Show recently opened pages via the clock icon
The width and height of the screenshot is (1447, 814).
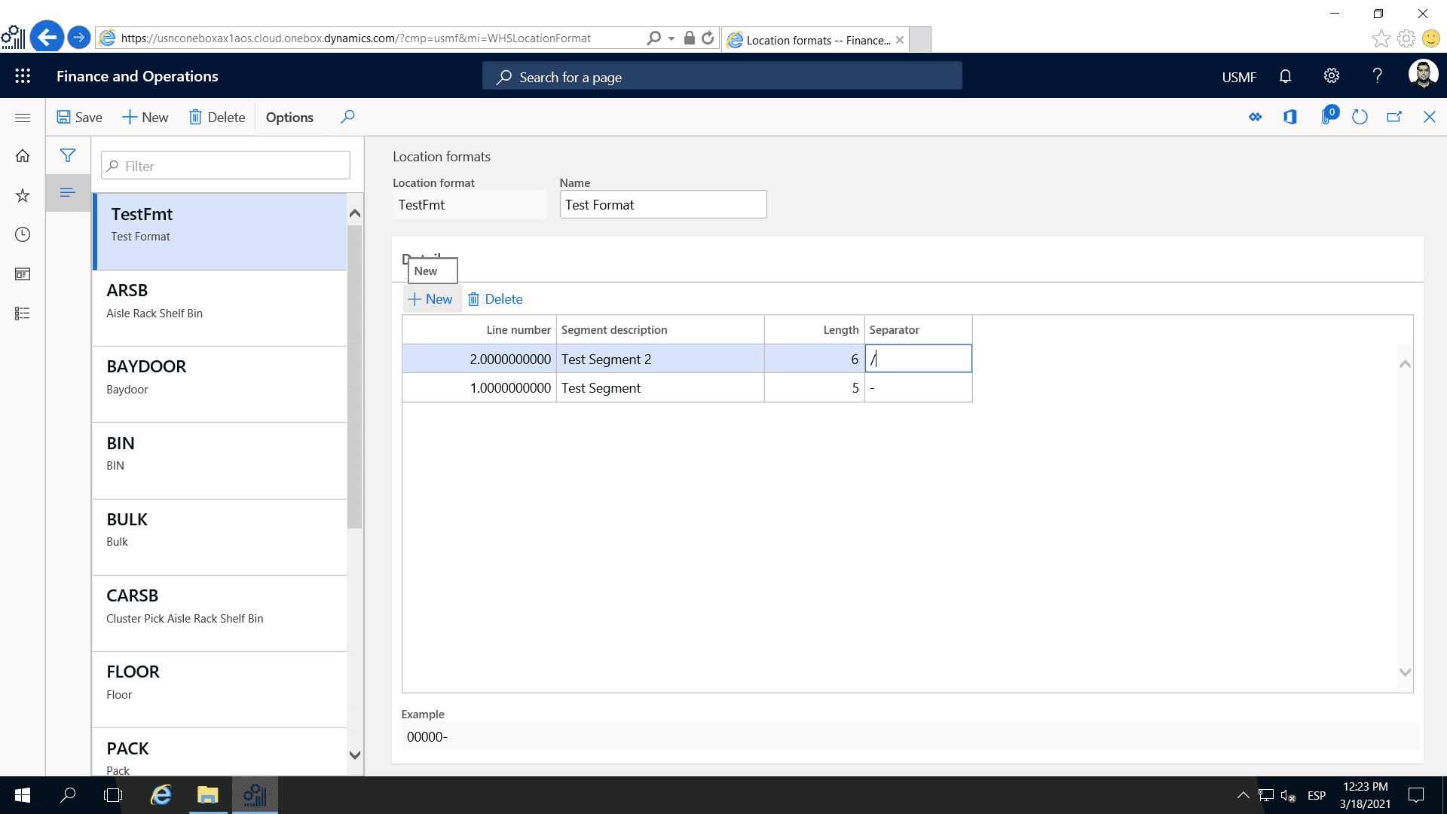click(23, 234)
